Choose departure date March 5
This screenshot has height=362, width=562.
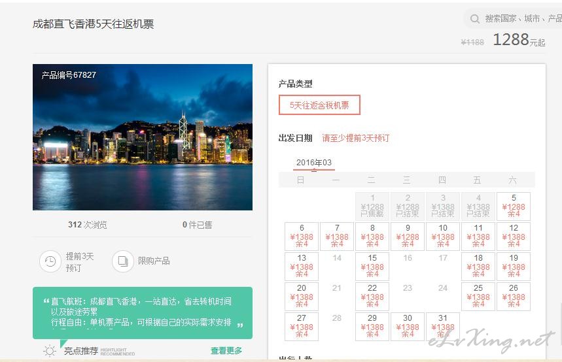click(x=514, y=206)
